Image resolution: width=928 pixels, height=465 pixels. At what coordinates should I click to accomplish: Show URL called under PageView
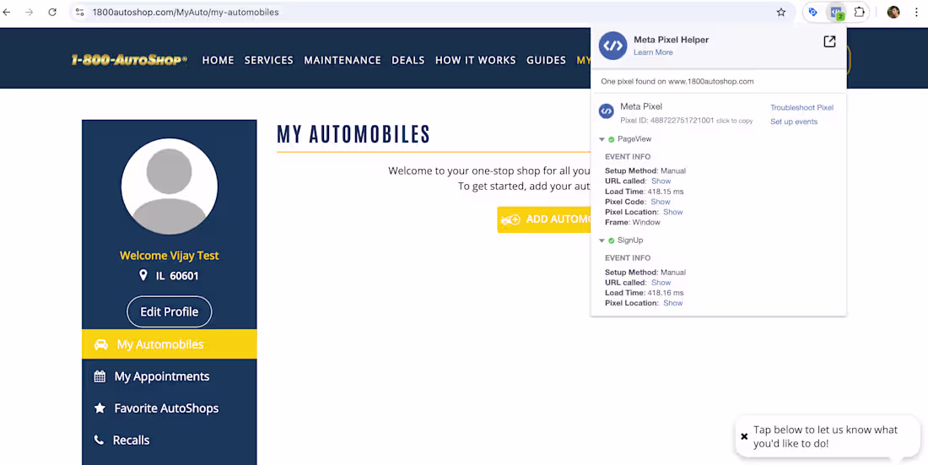[x=661, y=181]
